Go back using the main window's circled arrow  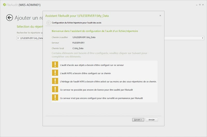pyautogui.click(x=10, y=18)
